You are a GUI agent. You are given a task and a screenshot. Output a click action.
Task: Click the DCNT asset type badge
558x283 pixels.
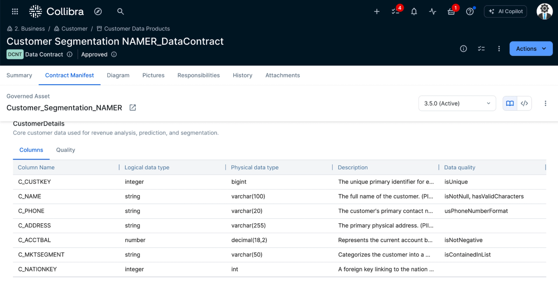click(x=15, y=54)
